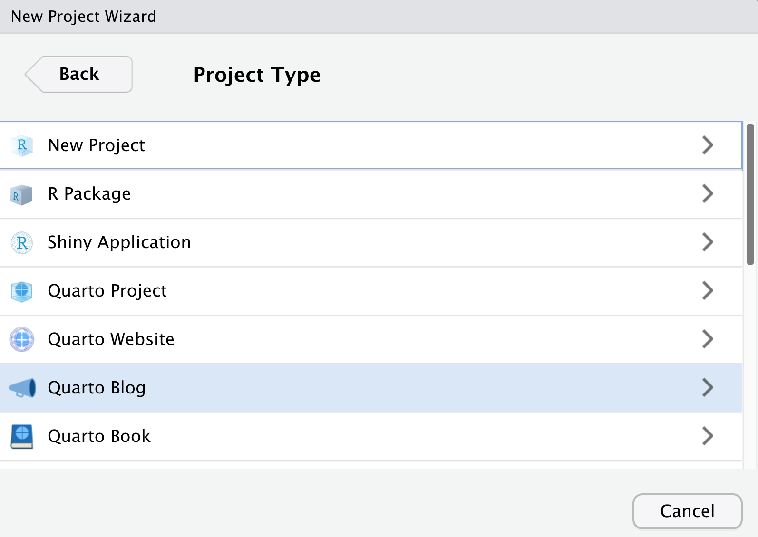Image resolution: width=758 pixels, height=537 pixels.
Task: Click the New Project R cube icon
Action: pos(22,145)
